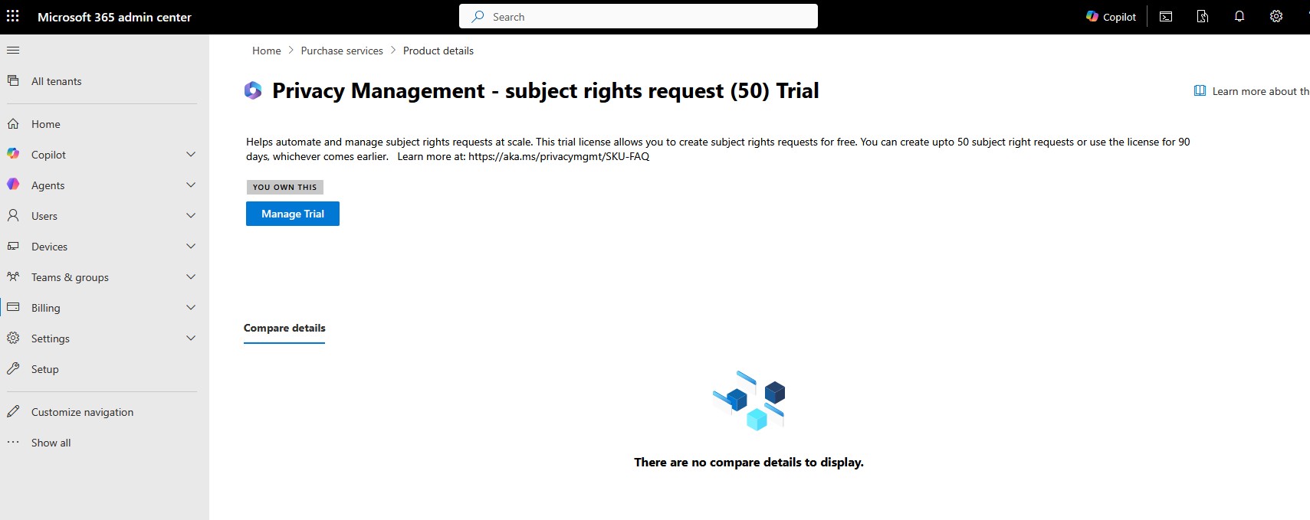
Task: Expand the Agents menu chevron
Action: pos(191,185)
